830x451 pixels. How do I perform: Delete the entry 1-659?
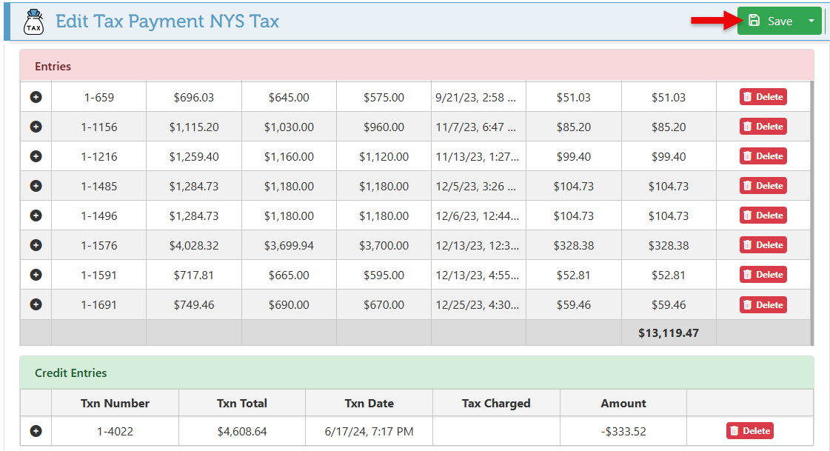coord(763,97)
